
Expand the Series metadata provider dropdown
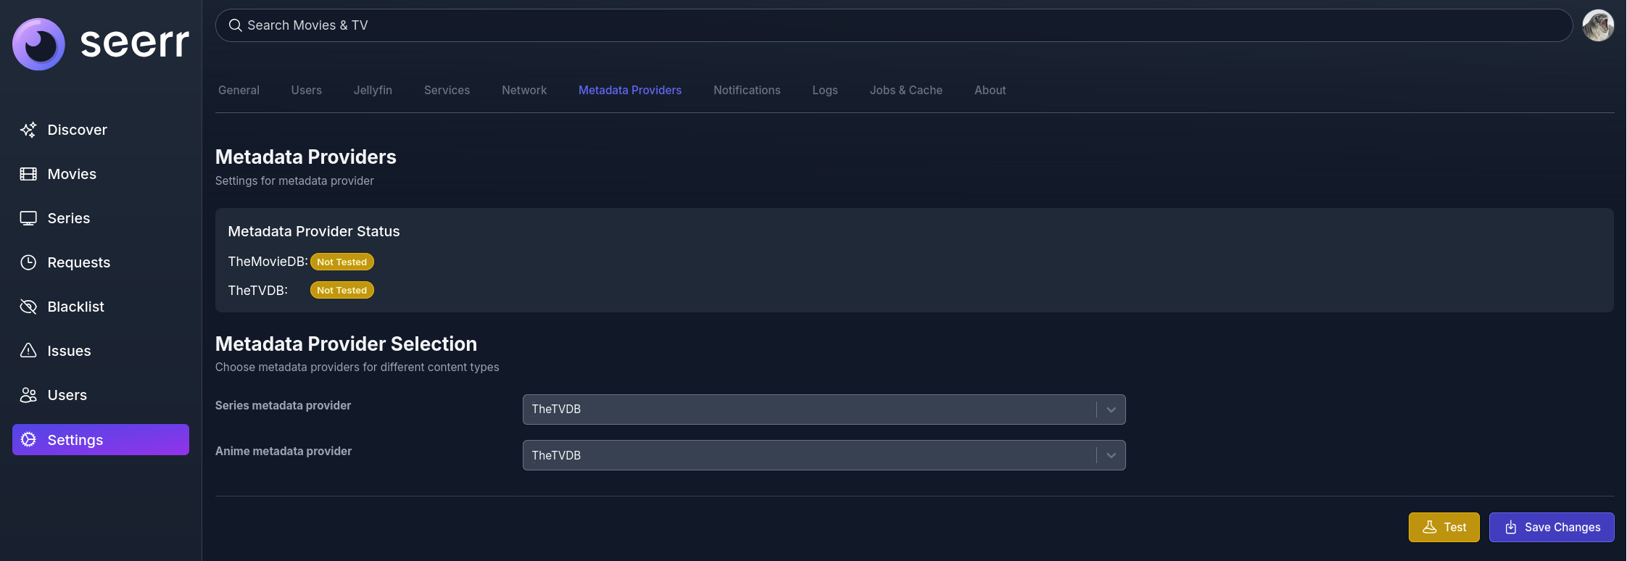824,410
